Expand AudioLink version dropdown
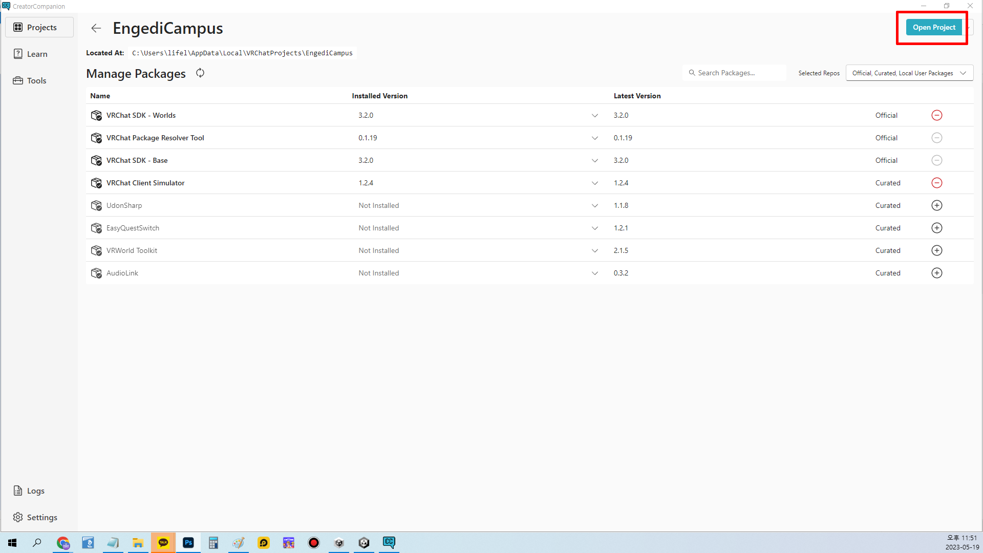Screen dimensions: 983x553 pyautogui.click(x=594, y=273)
